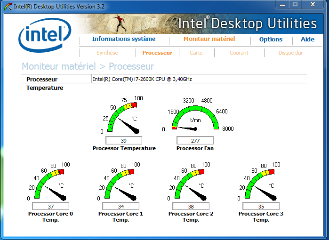This screenshot has width=329, height=240.
Task: Select the Moniteur matériel tab
Action: click(209, 40)
